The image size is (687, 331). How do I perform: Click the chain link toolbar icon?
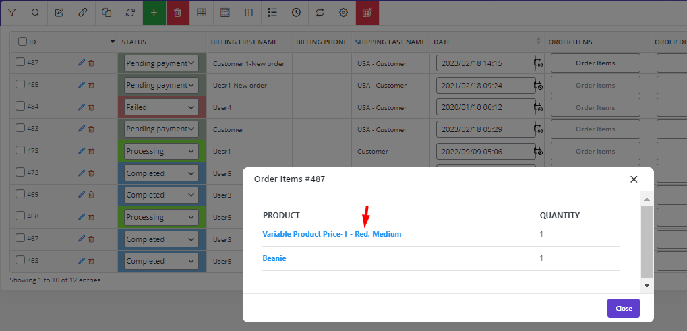pyautogui.click(x=83, y=13)
